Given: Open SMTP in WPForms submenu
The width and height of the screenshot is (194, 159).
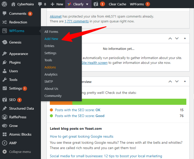Looking at the screenshot, I should click(49, 81).
